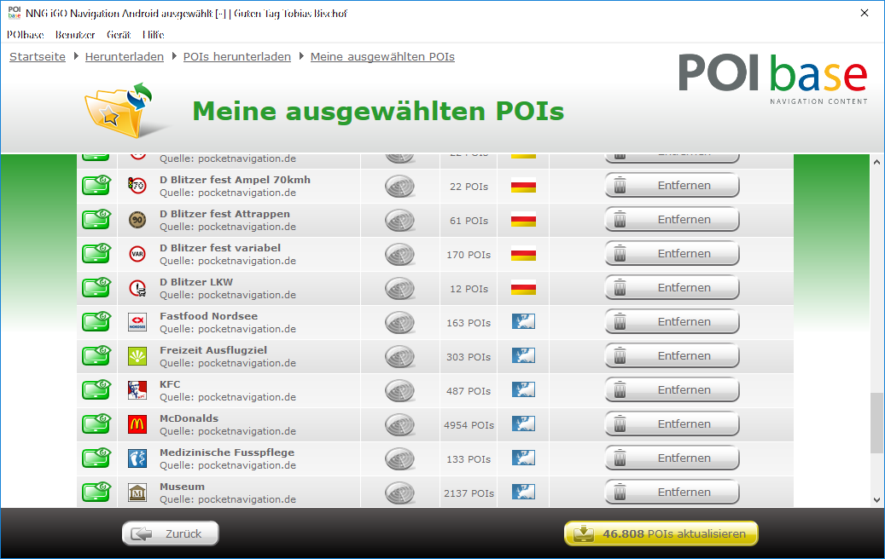885x559 pixels.
Task: Click the Medizinische Fusspflege icon
Action: tap(137, 458)
